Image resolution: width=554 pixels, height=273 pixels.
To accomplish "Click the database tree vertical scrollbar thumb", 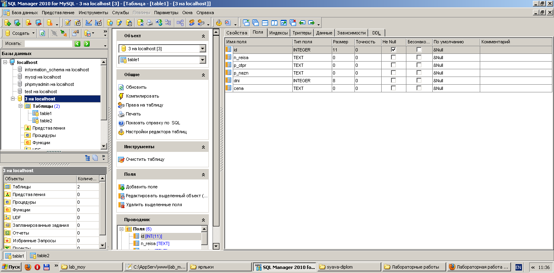I will click(103, 93).
